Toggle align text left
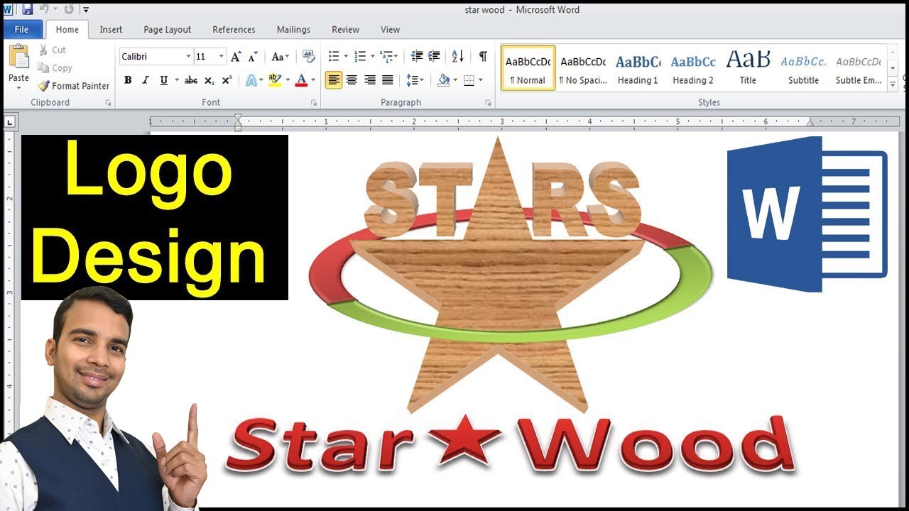 [x=334, y=80]
